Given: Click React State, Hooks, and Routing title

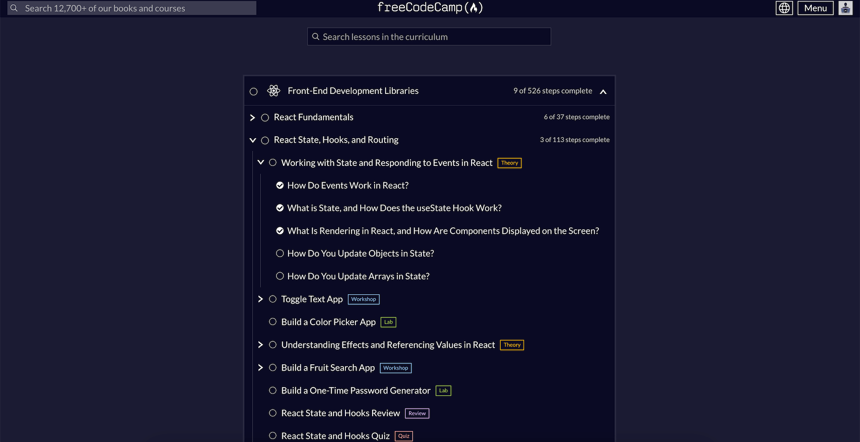Looking at the screenshot, I should tap(336, 140).
